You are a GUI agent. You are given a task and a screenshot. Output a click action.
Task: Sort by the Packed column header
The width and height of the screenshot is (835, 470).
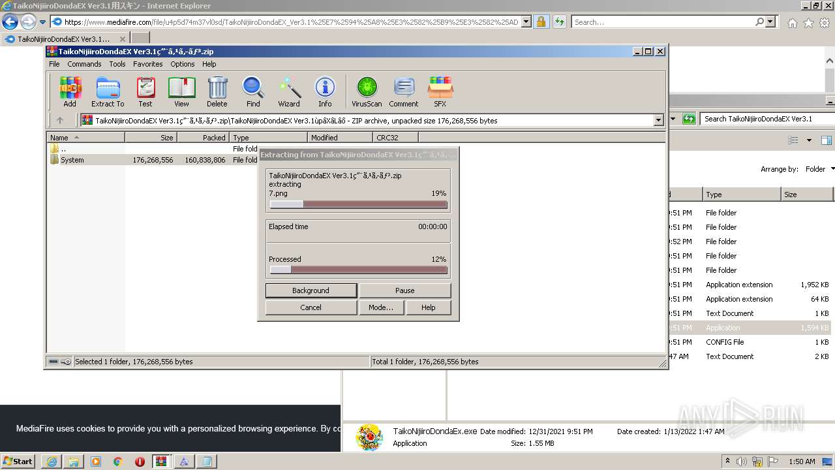click(x=203, y=138)
